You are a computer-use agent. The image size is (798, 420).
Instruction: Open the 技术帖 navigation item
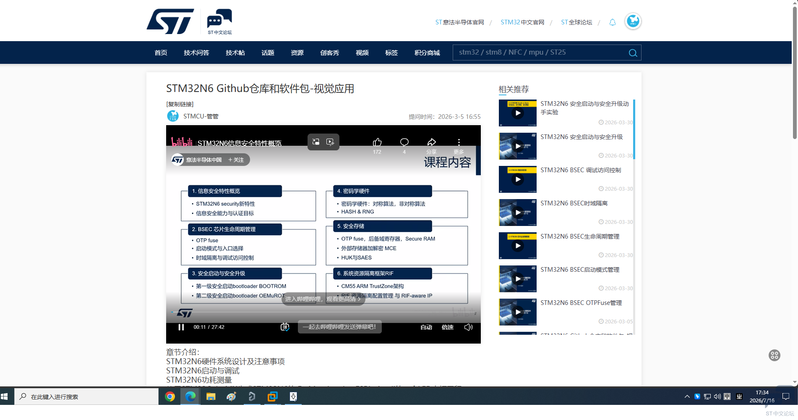[x=235, y=52]
